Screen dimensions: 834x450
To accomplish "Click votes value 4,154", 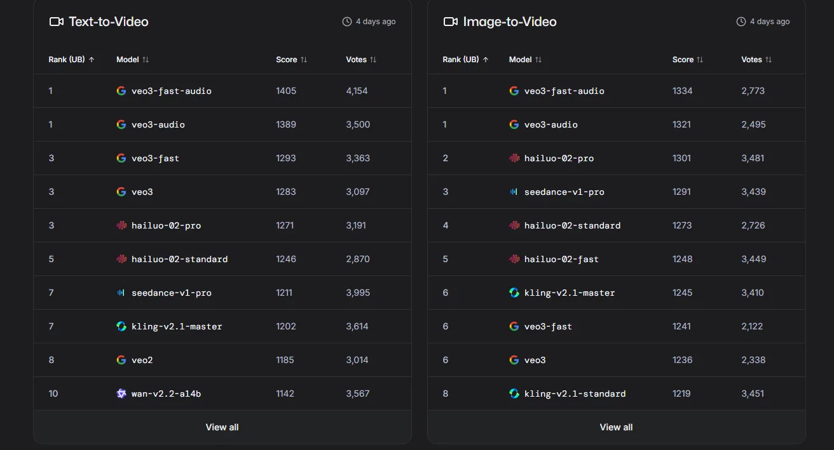I will [x=357, y=91].
